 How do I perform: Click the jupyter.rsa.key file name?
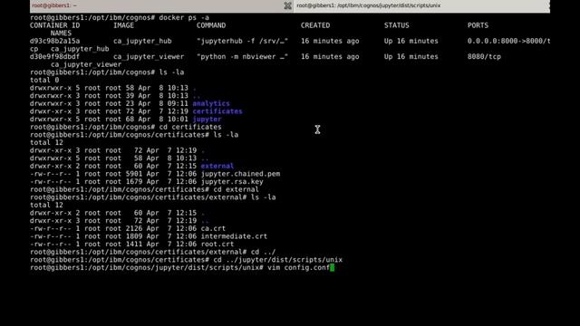point(232,182)
